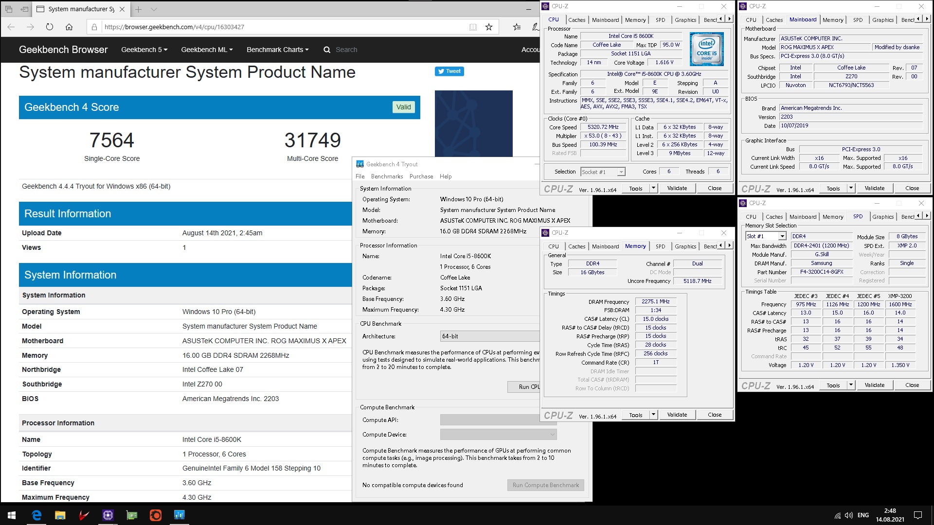Click the Run Compute Benchmark button
Image resolution: width=934 pixels, height=525 pixels.
click(x=545, y=485)
